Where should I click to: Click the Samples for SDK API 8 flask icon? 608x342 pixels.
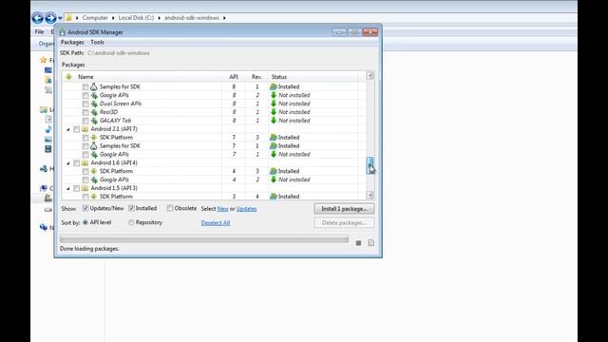pos(94,86)
